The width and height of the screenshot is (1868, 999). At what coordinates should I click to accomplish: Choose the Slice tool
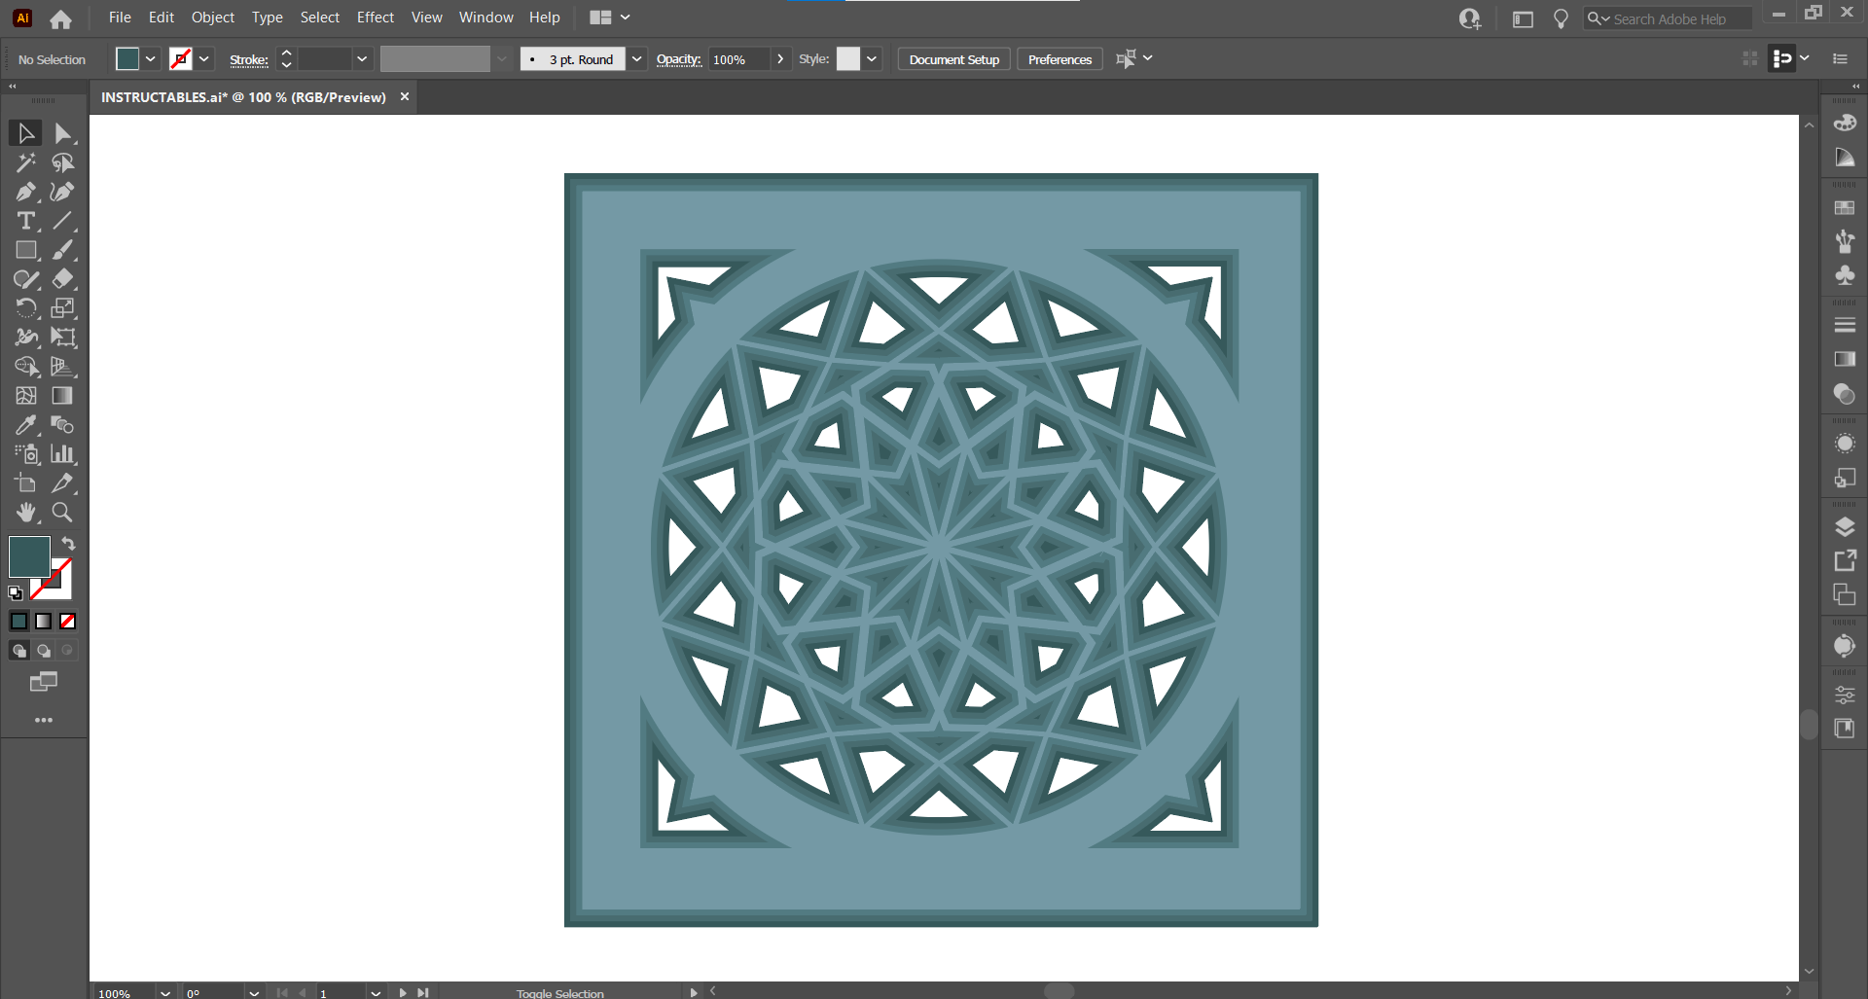pos(63,483)
